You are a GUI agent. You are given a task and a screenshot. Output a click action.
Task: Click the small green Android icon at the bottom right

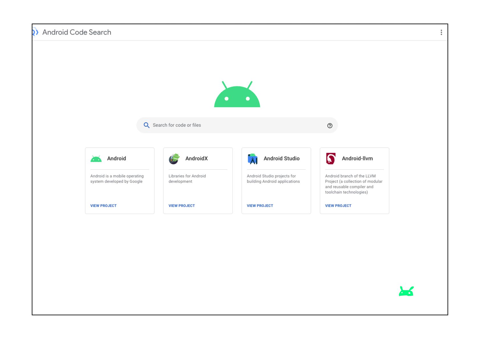[x=406, y=291]
